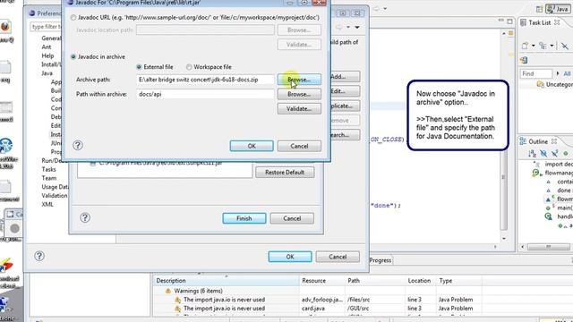The height and width of the screenshot is (322, 573).
Task: Click the Validate button below archive paths
Action: click(299, 108)
